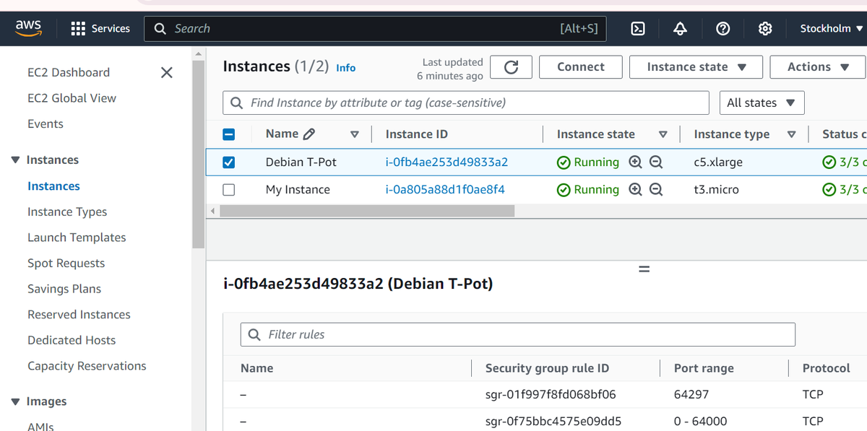Go to Events page
Image resolution: width=867 pixels, height=431 pixels.
click(46, 124)
